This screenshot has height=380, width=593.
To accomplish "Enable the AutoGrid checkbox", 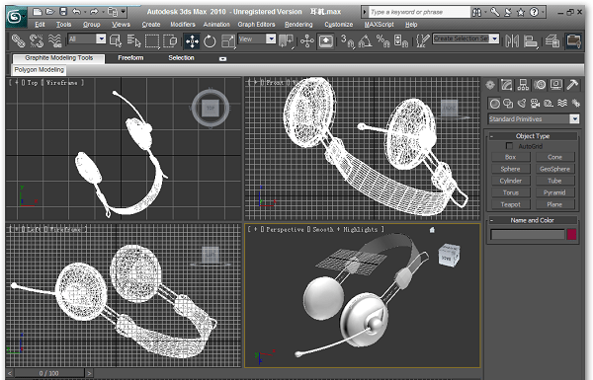I will click(509, 146).
